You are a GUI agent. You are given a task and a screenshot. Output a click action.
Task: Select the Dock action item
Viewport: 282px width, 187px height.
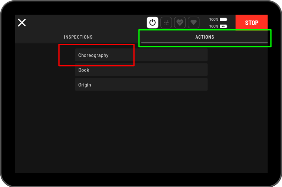tap(84, 70)
